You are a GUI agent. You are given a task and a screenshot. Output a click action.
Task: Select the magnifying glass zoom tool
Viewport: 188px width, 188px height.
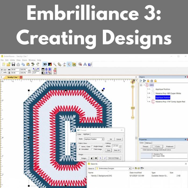[55, 64]
